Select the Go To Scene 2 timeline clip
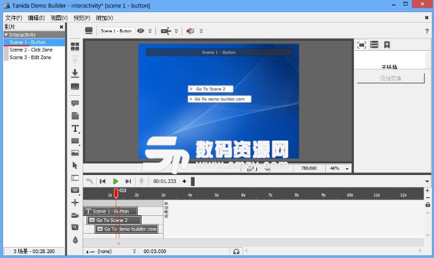This screenshot has width=434, height=258. 114,220
